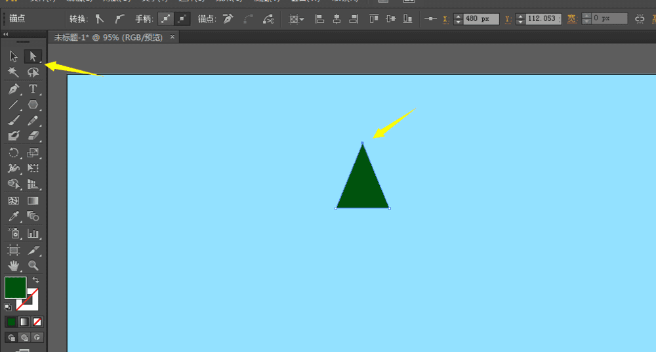Screen dimensions: 656x352
Task: Hide handles for multiple selected anchors
Action: (182, 19)
